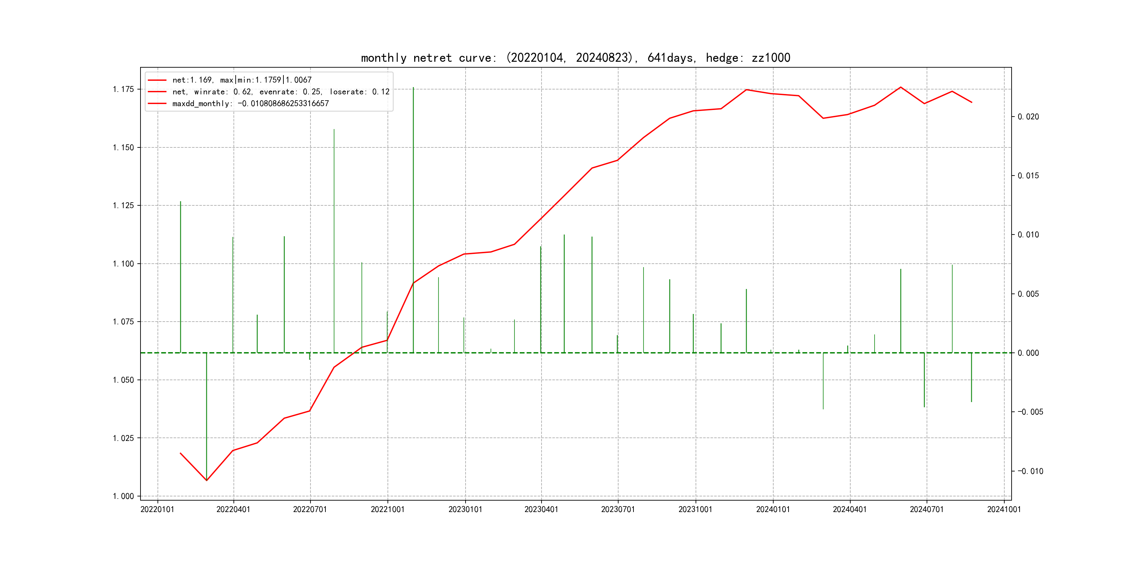Click the chart title text

(575, 58)
